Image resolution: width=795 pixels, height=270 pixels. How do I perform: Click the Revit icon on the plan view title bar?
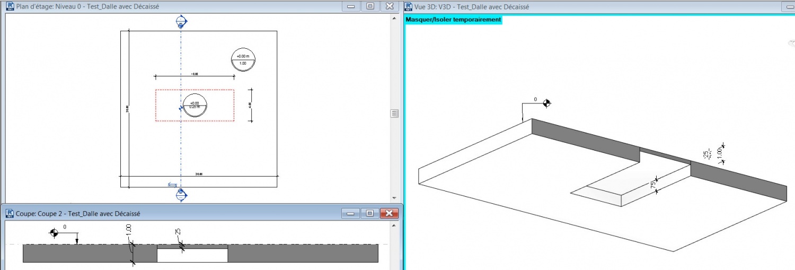coord(9,7)
